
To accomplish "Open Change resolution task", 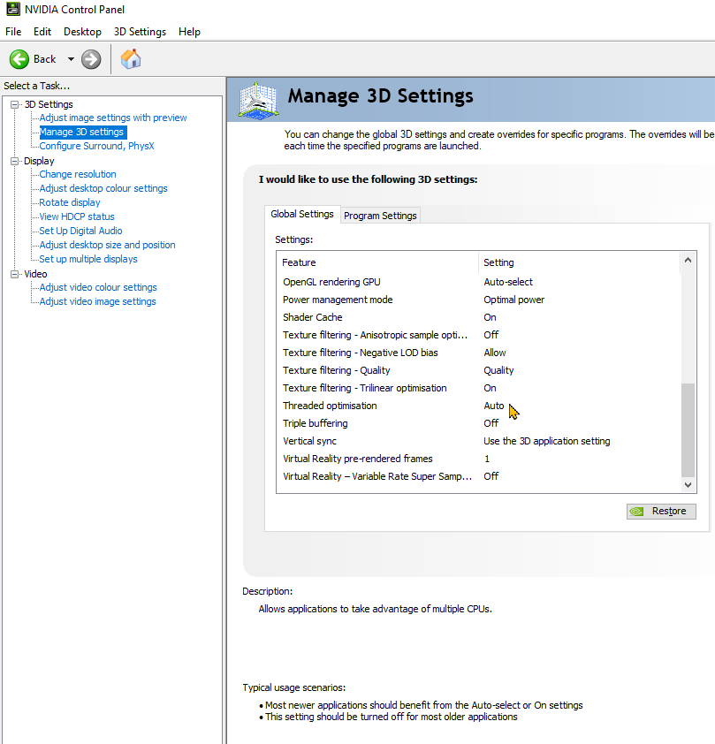I will click(x=78, y=174).
